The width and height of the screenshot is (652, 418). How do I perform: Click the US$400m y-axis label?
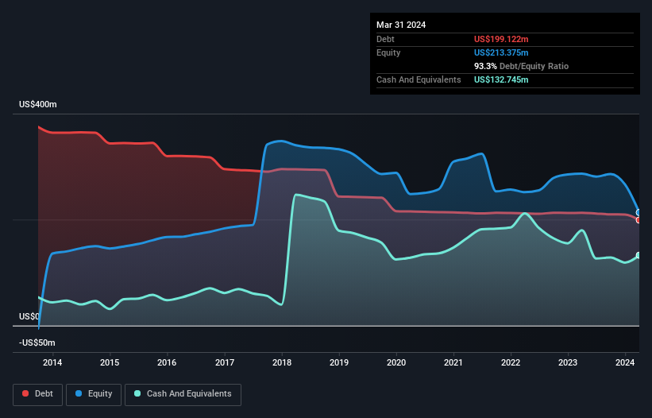point(38,104)
